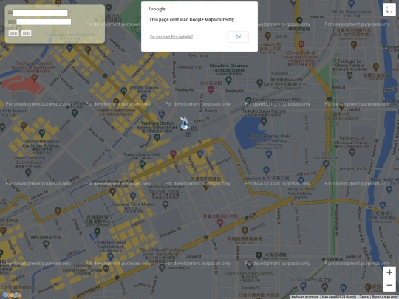
Task: Open the "Do you own this website?" link
Action: [171, 37]
